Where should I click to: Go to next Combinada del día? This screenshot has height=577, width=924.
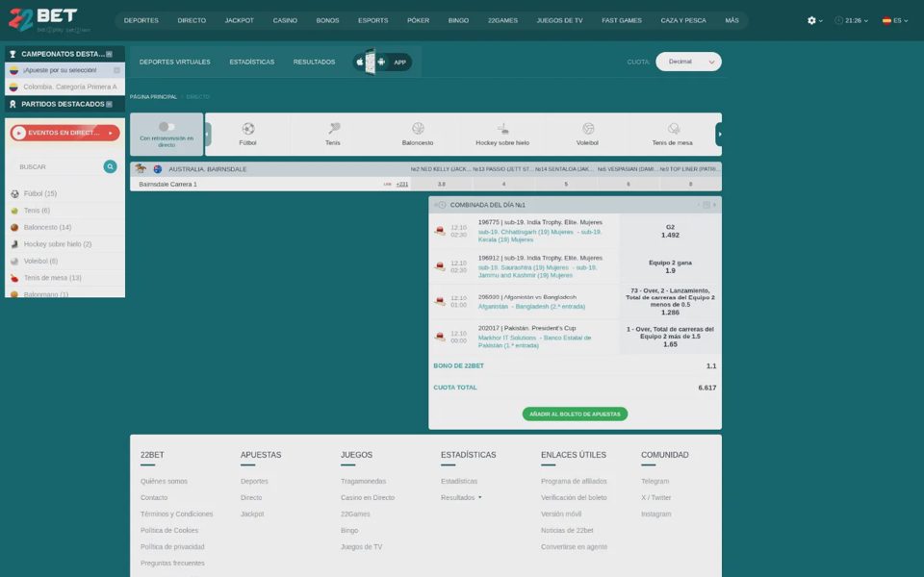click(x=714, y=205)
